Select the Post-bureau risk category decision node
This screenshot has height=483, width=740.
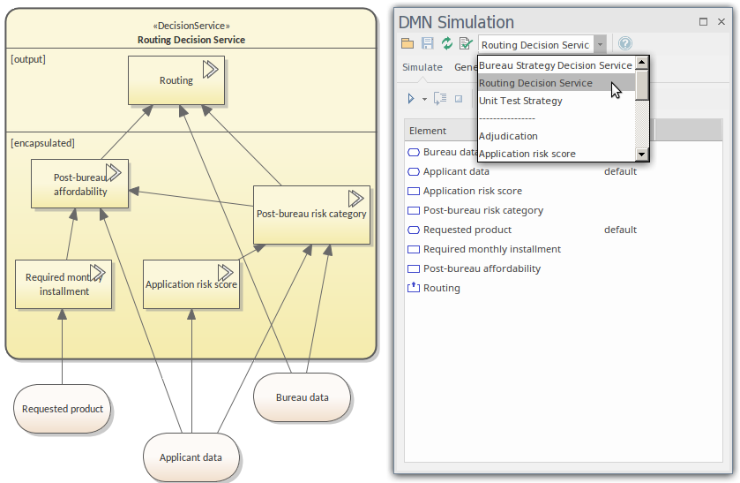pyautogui.click(x=310, y=214)
